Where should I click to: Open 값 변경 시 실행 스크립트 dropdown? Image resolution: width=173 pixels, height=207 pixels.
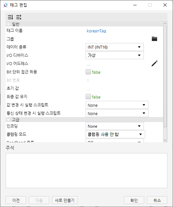117,105
